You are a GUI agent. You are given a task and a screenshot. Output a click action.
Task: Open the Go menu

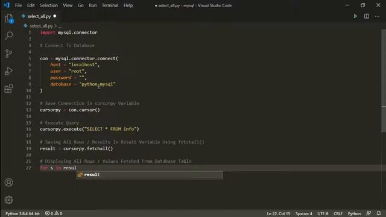[x=80, y=5]
